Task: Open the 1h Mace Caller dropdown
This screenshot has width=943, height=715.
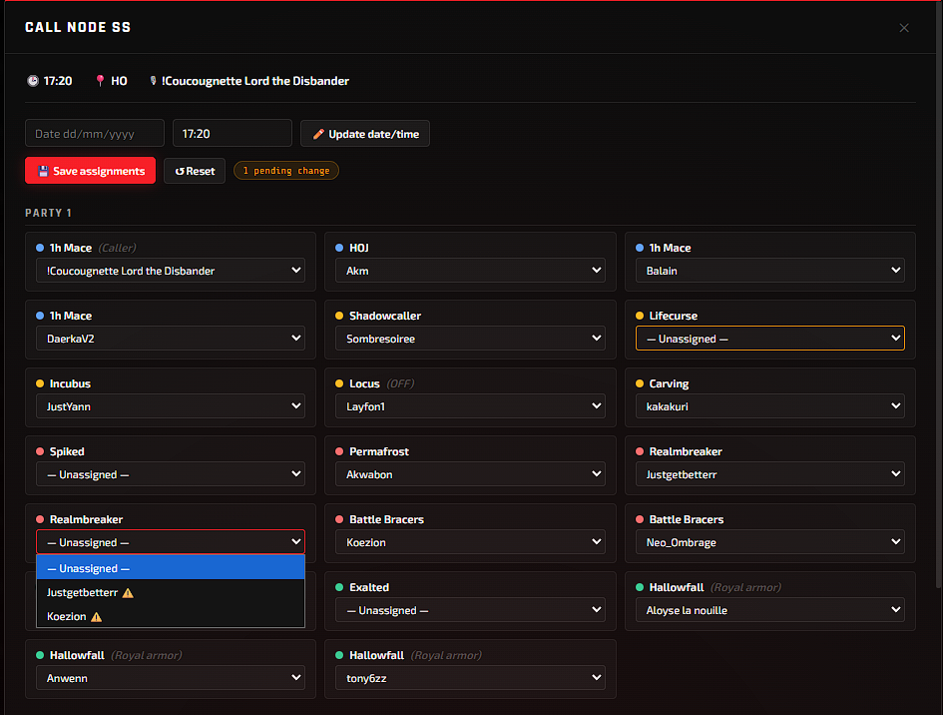Action: [171, 271]
